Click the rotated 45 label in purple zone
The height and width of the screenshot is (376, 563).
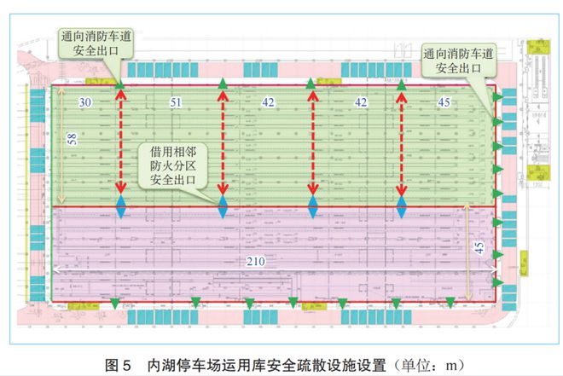479,247
